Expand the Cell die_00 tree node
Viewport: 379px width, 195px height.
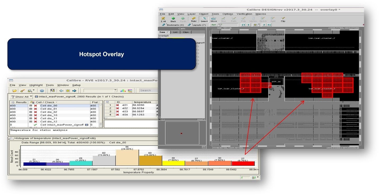[x=31, y=106]
